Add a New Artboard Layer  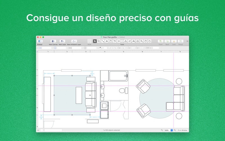pos(74,41)
